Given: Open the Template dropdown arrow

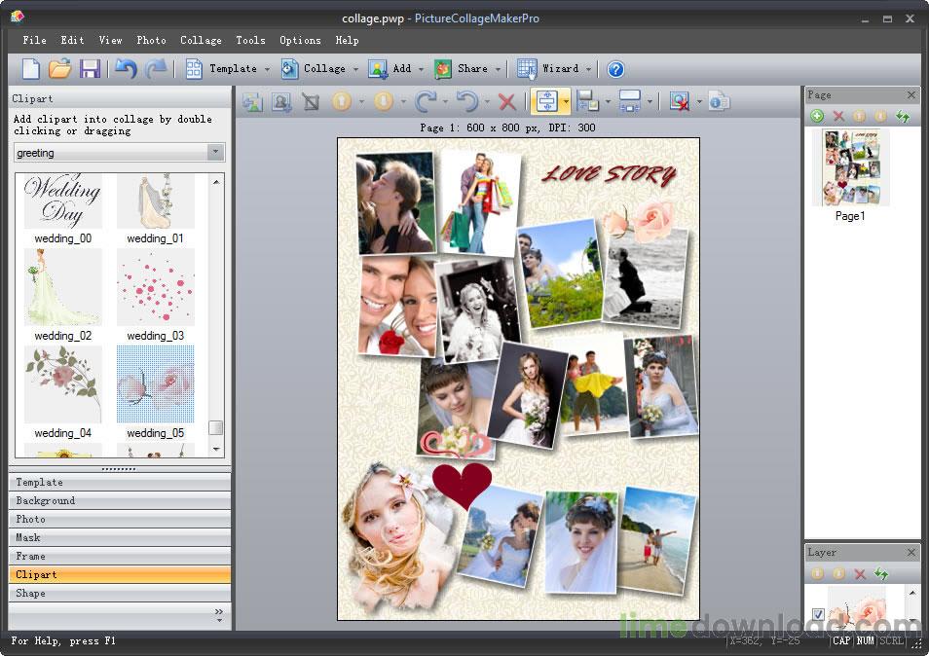Looking at the screenshot, I should (x=266, y=68).
